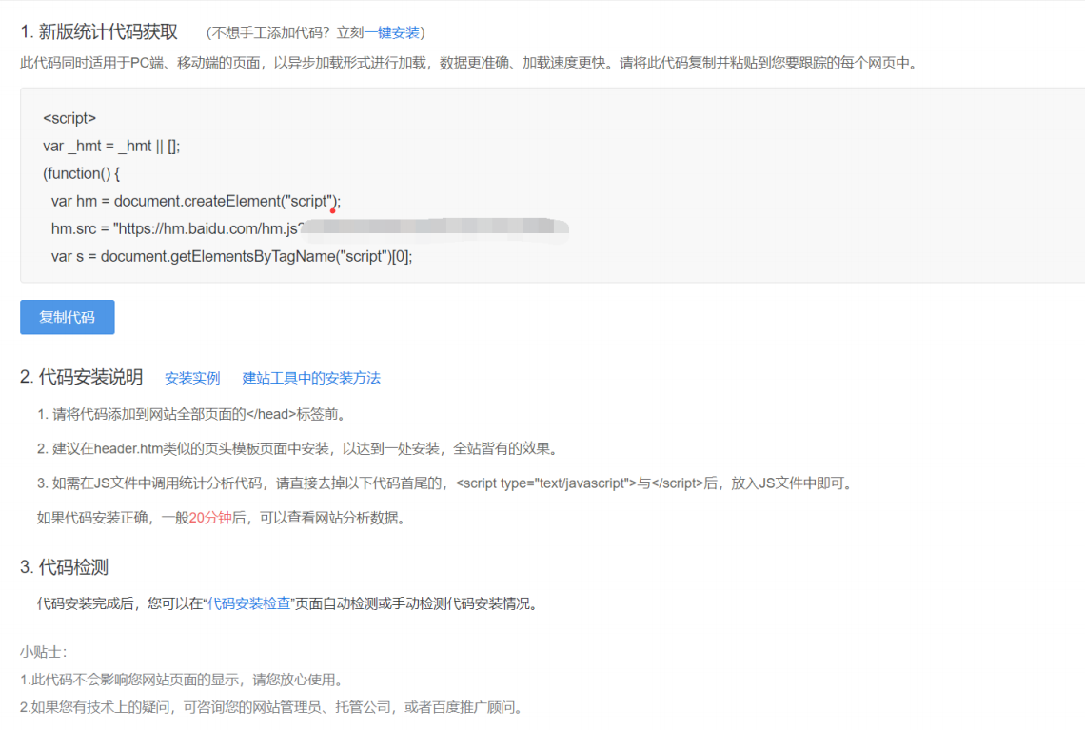The width and height of the screenshot is (1085, 730).
Task: Click the getElementsByTagName code line
Action: [x=232, y=257]
